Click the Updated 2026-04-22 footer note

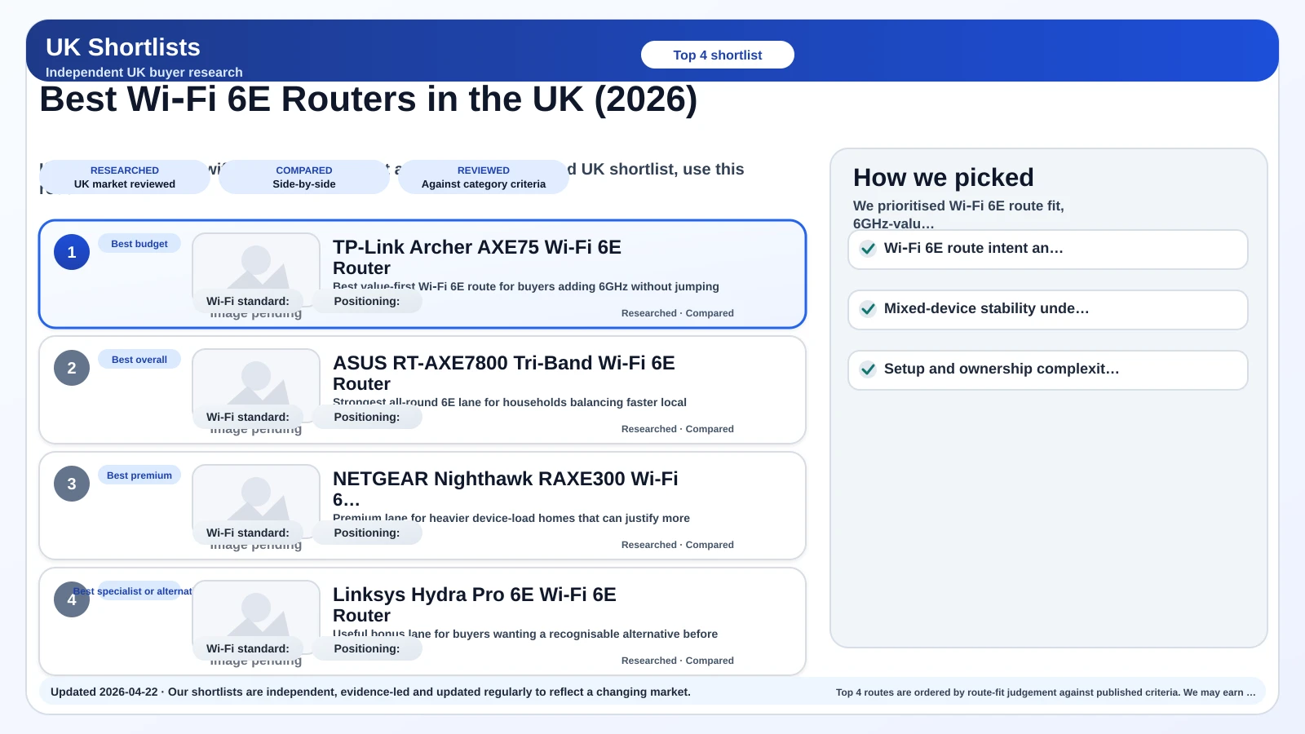coord(370,692)
